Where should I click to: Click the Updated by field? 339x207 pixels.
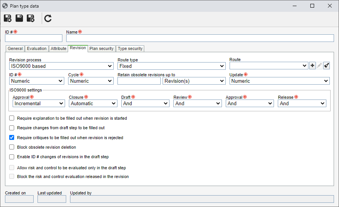tap(202, 199)
